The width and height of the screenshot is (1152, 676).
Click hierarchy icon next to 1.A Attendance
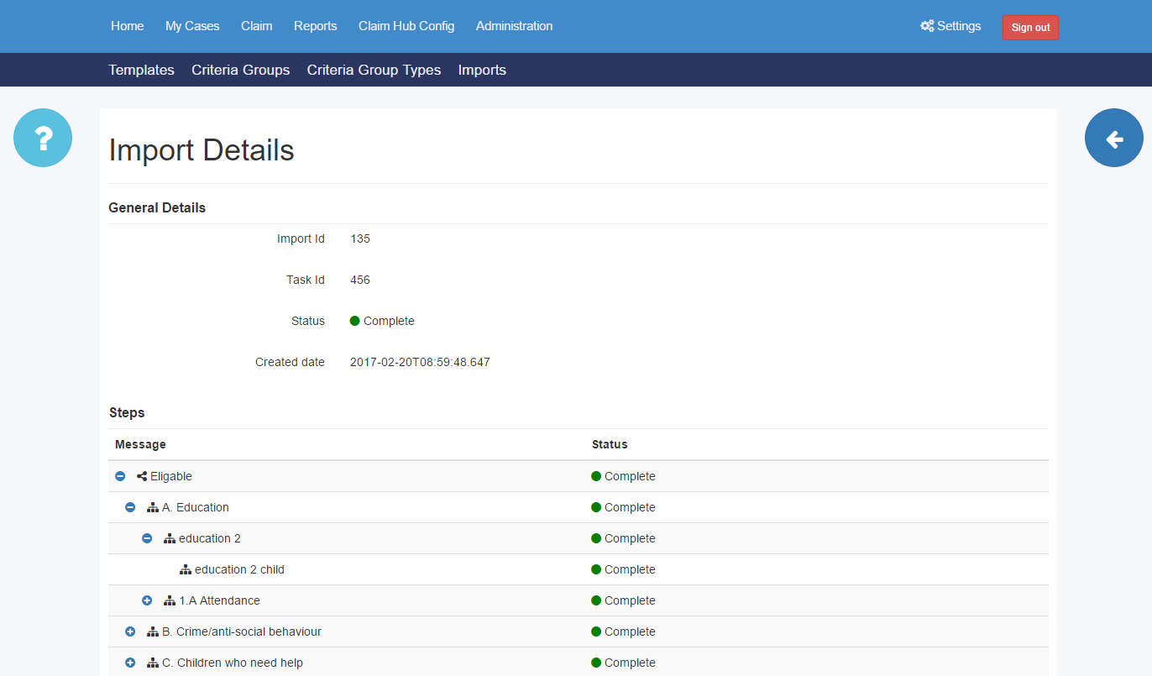coord(170,600)
